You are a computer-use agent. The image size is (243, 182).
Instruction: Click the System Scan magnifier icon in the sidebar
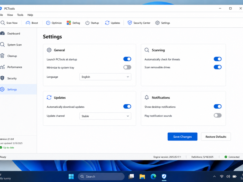pyautogui.click(x=2, y=45)
